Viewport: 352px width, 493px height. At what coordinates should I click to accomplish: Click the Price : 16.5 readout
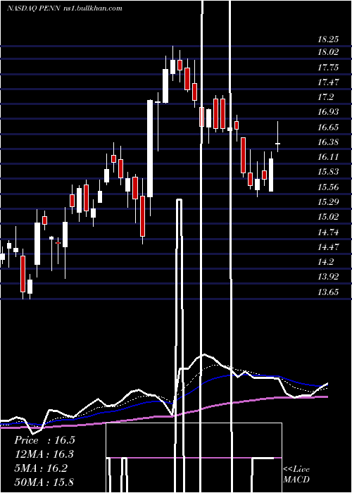pos(44,440)
